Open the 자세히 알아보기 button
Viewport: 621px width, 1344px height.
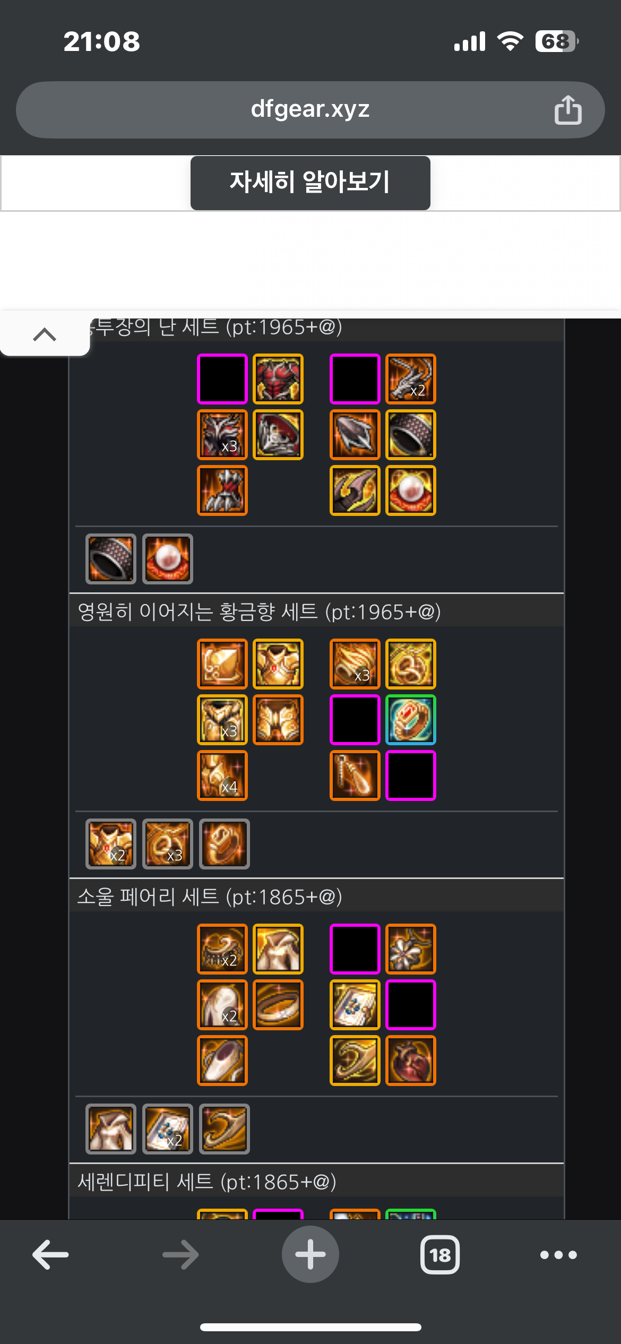pos(310,183)
